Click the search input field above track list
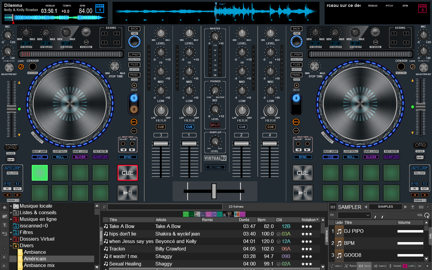This screenshot has width=432, height=270. click(165, 207)
